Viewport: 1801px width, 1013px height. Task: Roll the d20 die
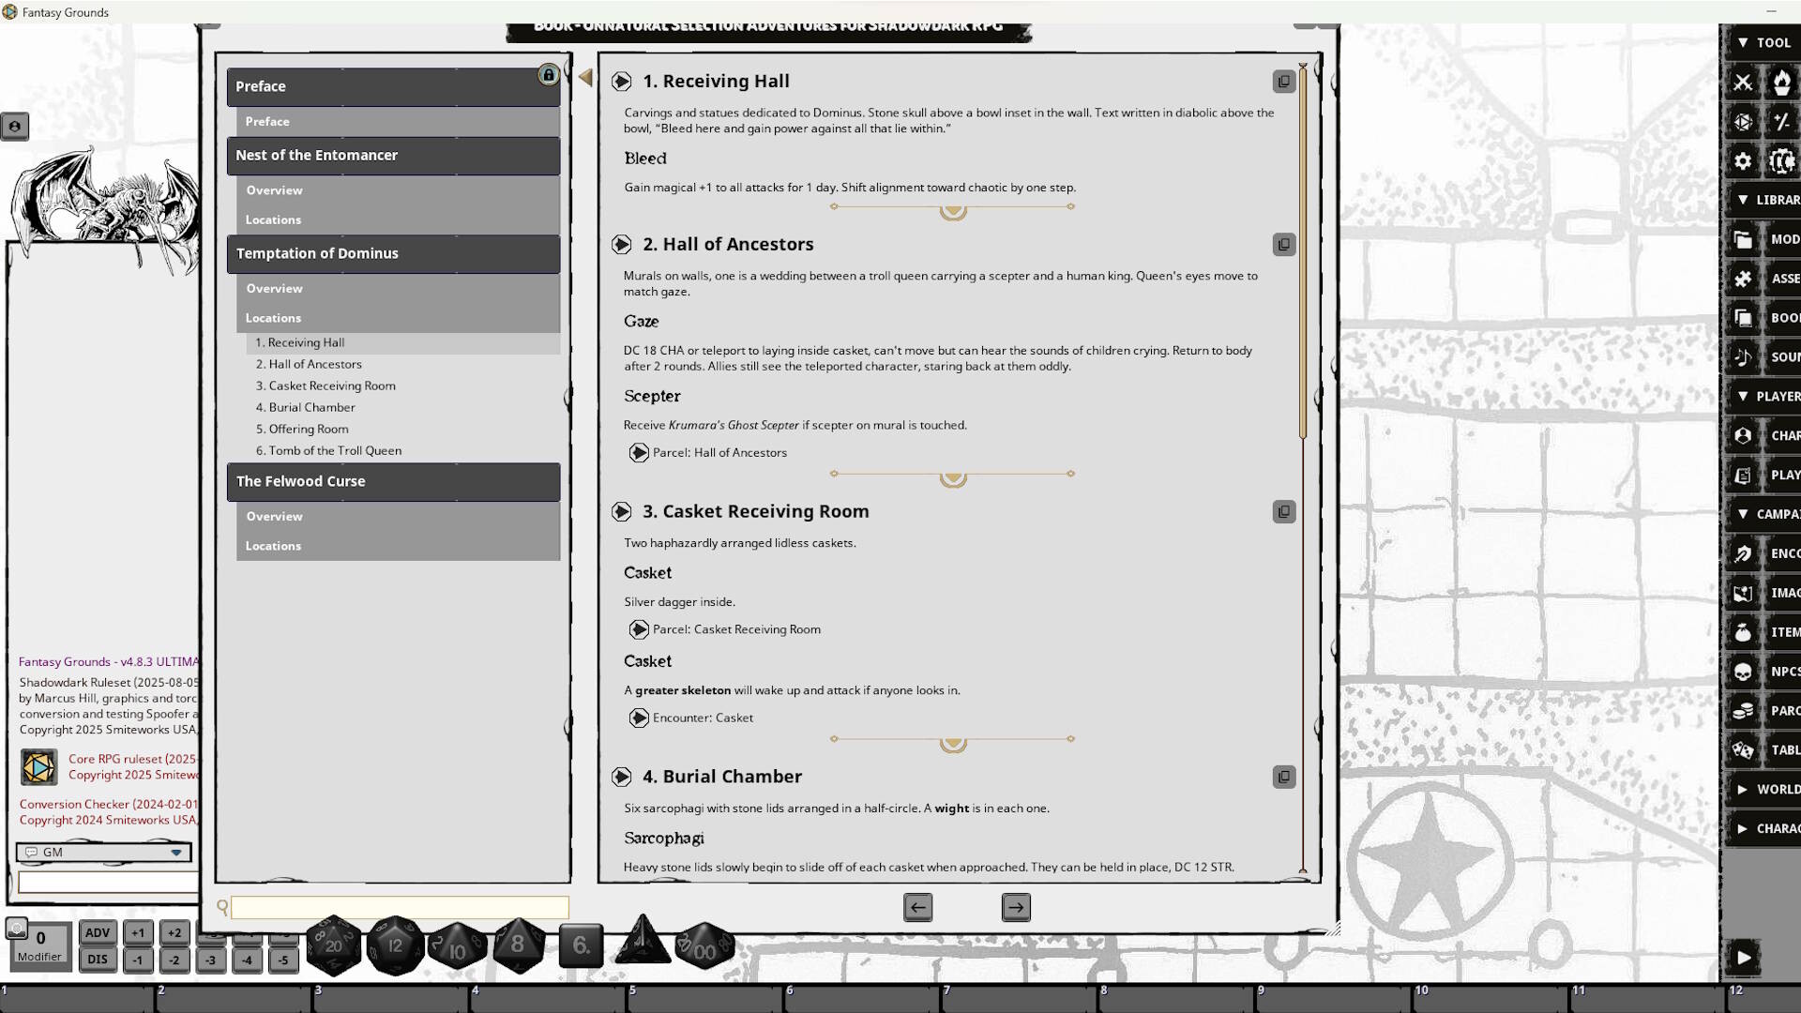tap(334, 945)
